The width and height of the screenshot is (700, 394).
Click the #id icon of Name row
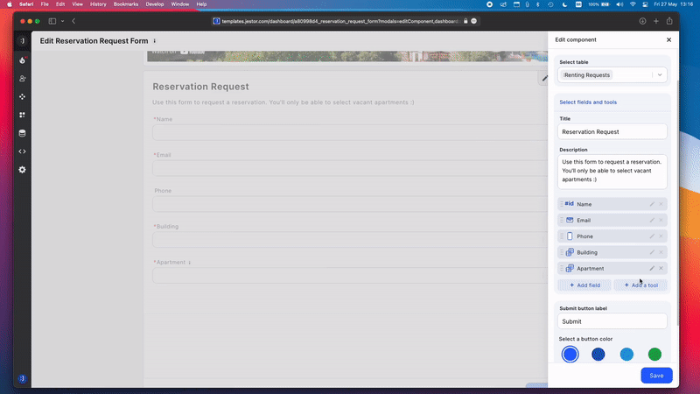[x=570, y=204]
